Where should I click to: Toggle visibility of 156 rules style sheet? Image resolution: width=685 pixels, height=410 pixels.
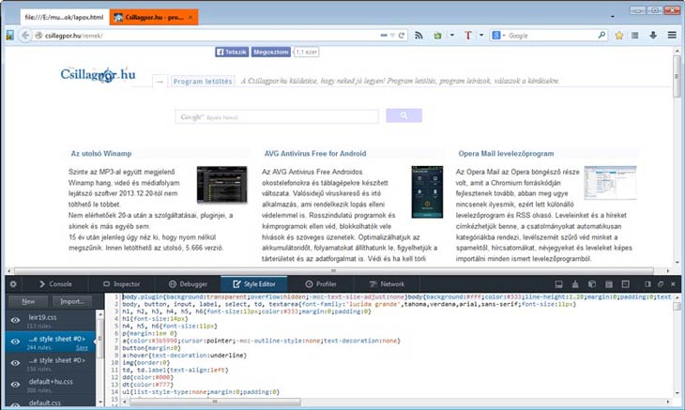(x=15, y=363)
